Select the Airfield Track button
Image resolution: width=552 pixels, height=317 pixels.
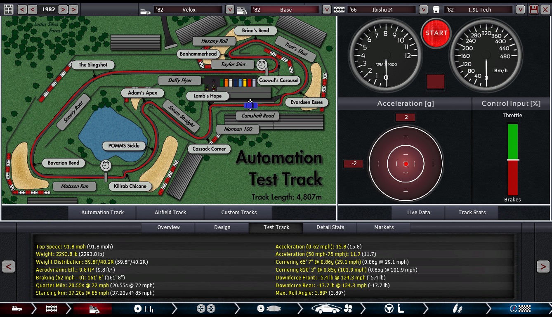tap(170, 213)
